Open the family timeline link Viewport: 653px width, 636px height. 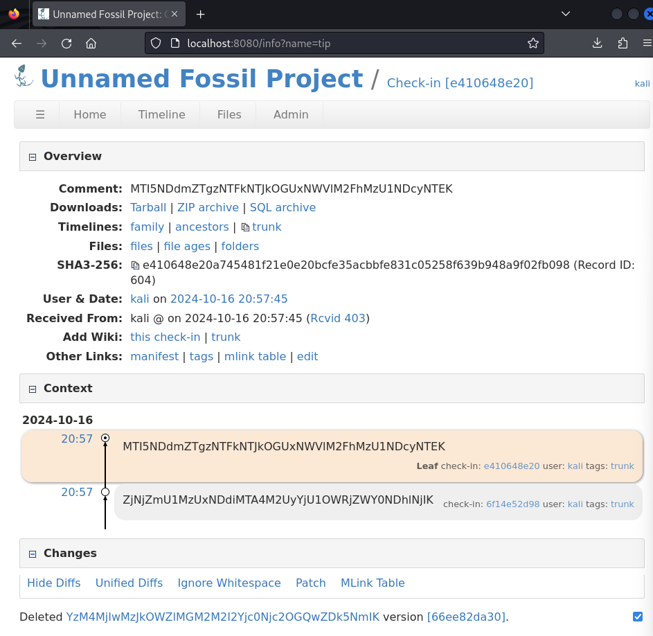147,227
